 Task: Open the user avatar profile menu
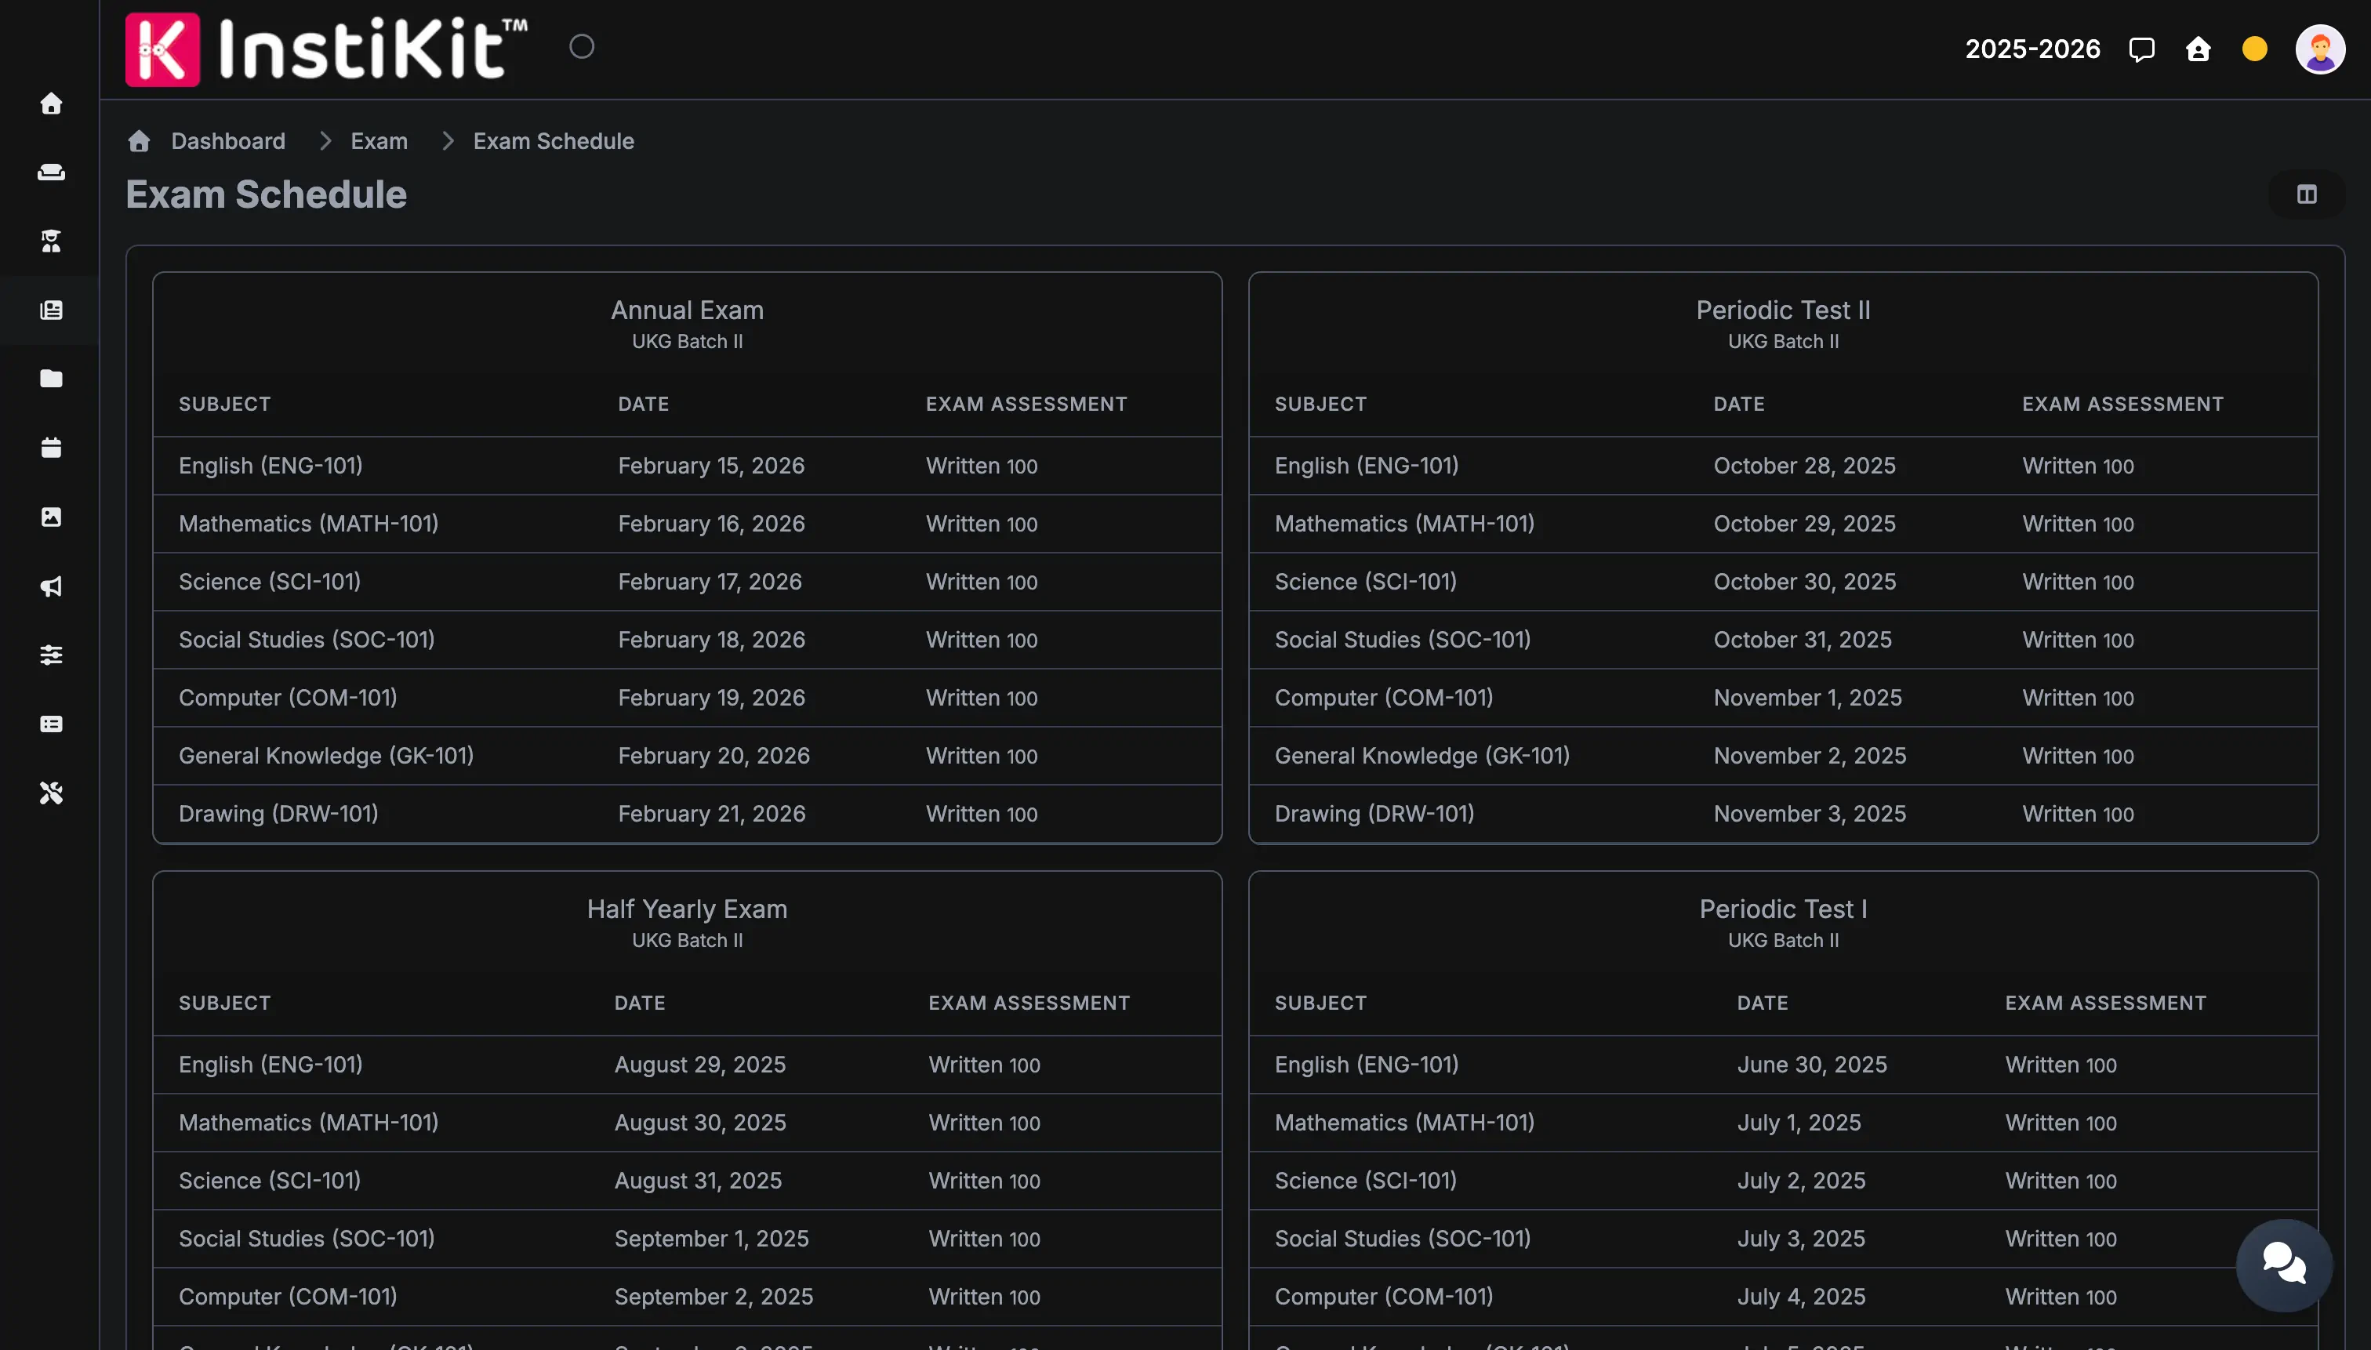tap(2319, 49)
